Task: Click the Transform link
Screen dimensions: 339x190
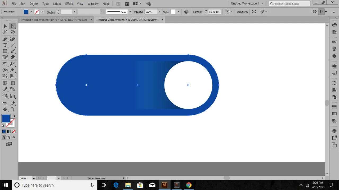Action: coord(242,12)
